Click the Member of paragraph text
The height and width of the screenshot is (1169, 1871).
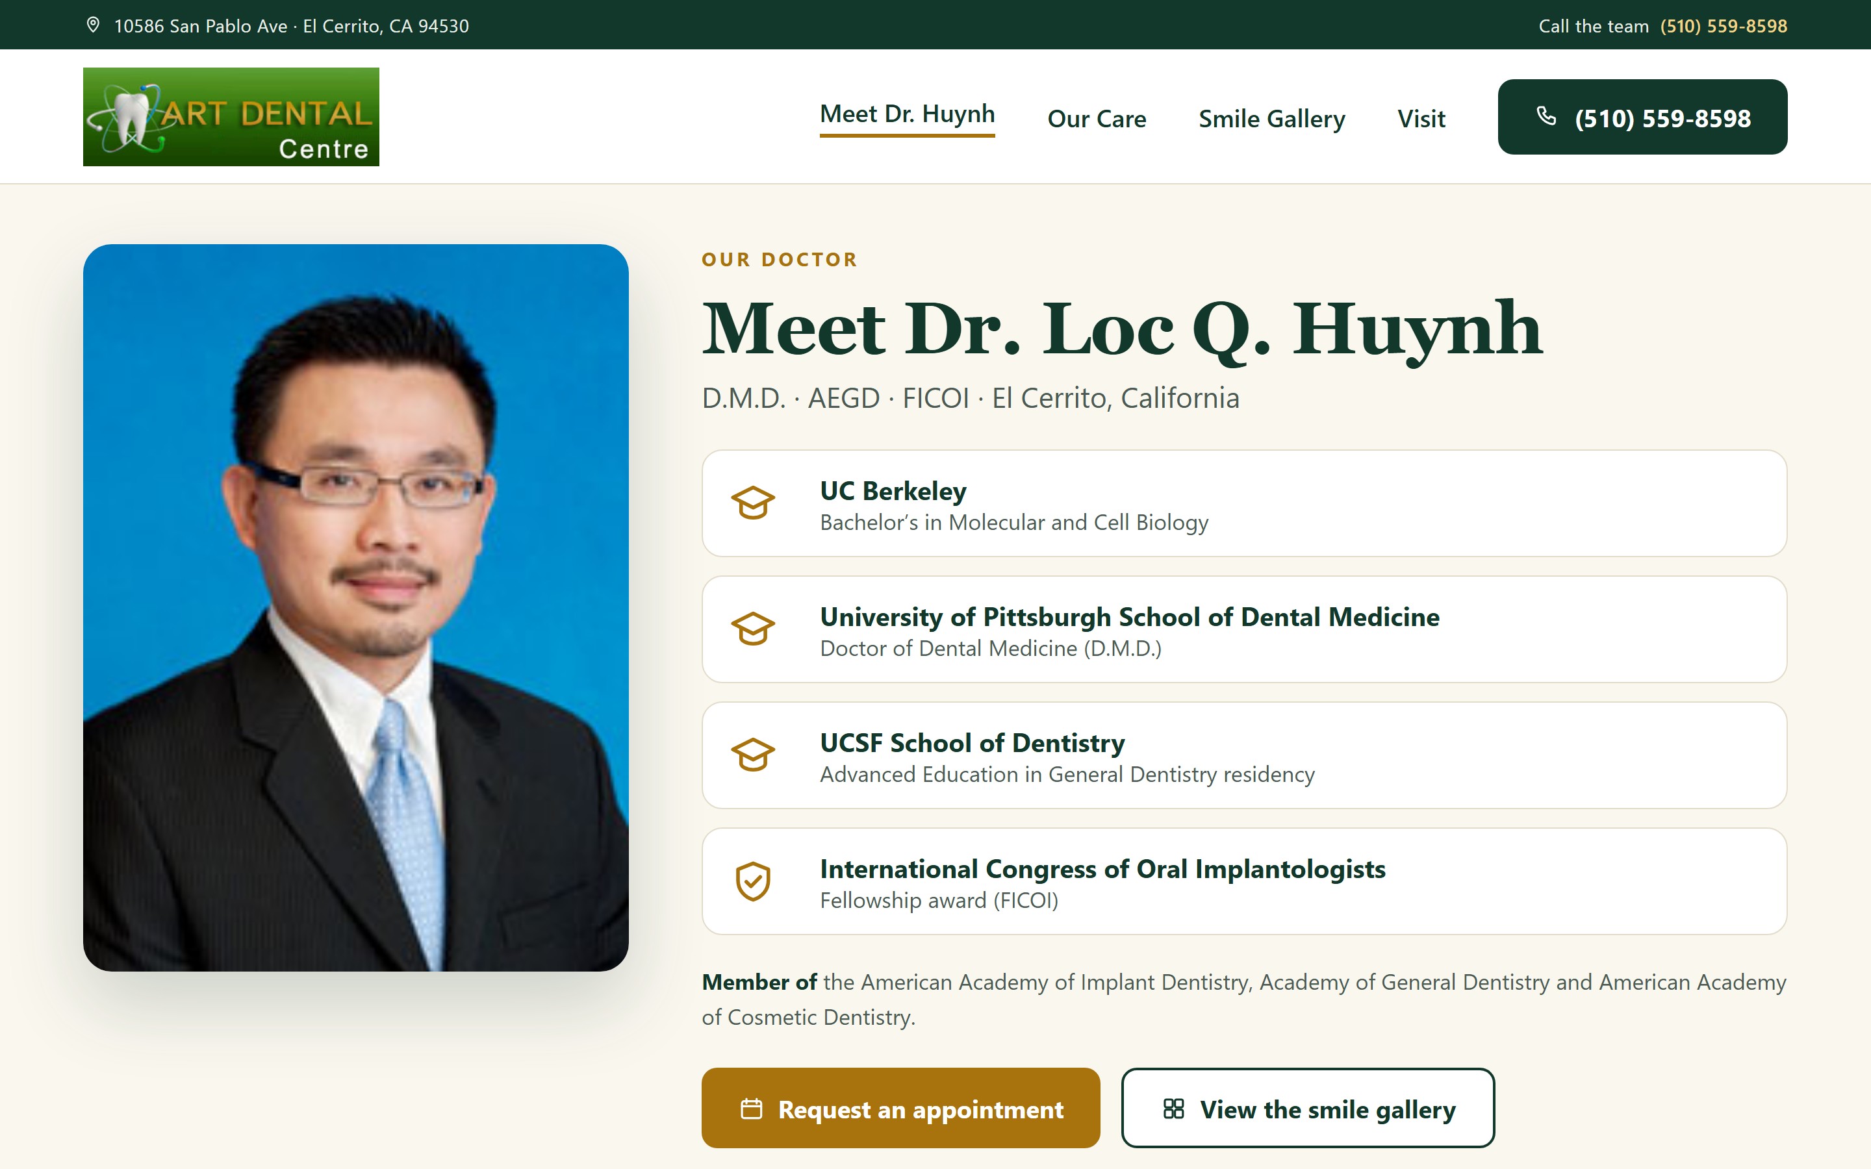[1244, 999]
